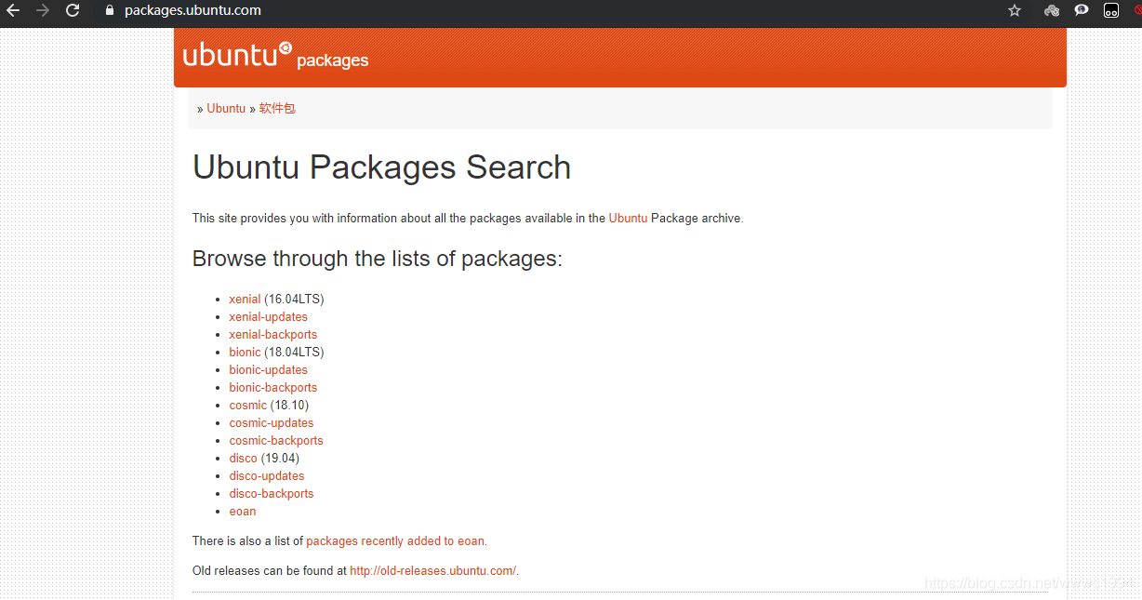Open the disco-backports link
Image resolution: width=1142 pixels, height=600 pixels.
coord(272,494)
